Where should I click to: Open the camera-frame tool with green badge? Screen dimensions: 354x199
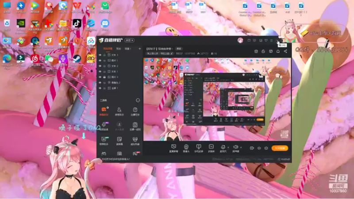pos(104,141)
